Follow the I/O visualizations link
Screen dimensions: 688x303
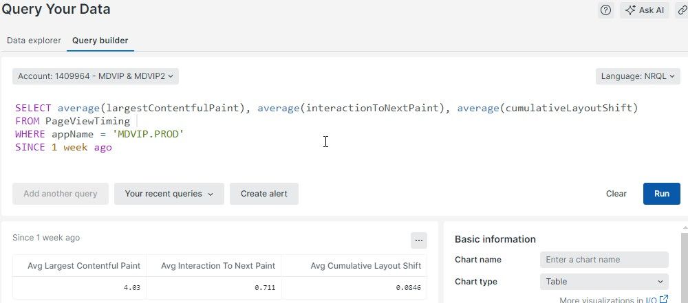pyautogui.click(x=651, y=300)
